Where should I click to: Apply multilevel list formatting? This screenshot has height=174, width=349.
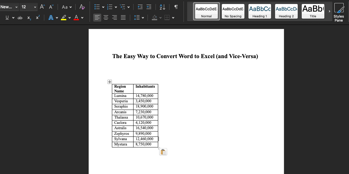point(123,7)
